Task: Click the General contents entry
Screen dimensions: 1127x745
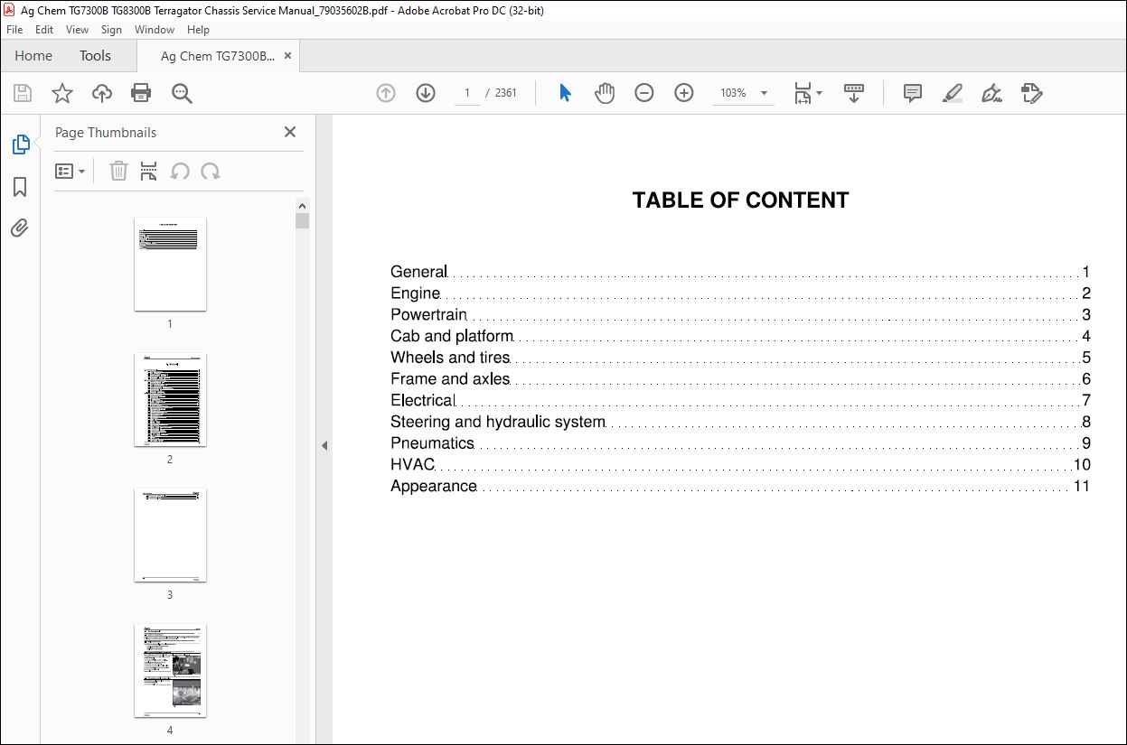Action: [740, 272]
